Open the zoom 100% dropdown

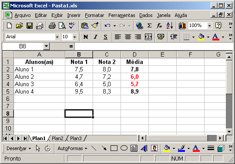(209, 26)
